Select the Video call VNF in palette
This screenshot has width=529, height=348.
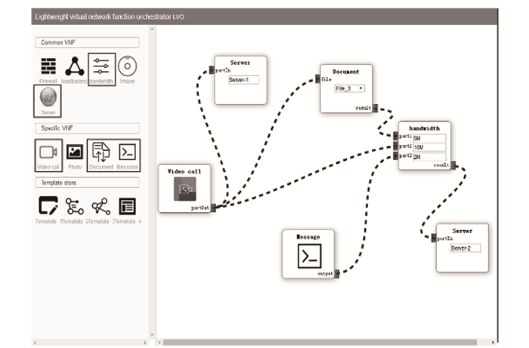coord(48,153)
